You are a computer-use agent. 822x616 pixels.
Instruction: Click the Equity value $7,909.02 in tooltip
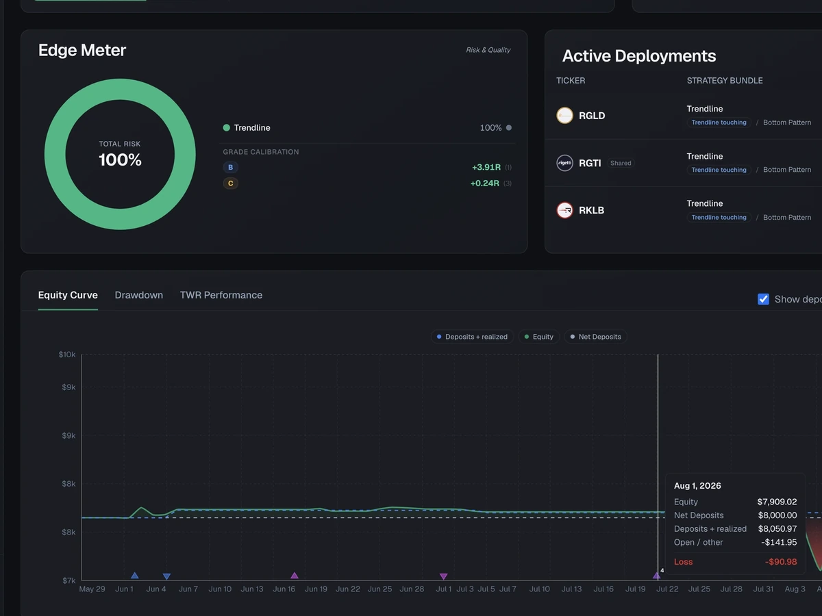[777, 502]
